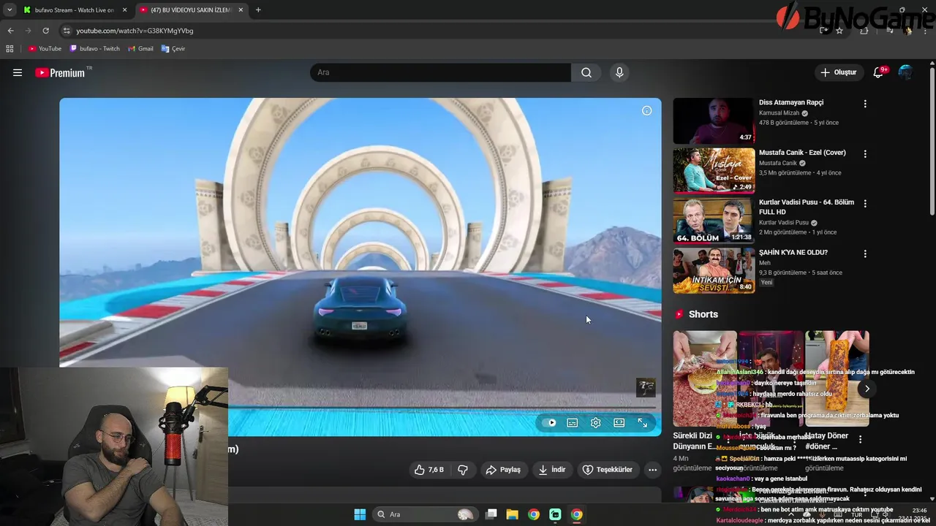
Task: Click the YouTube Ara search field
Action: pyautogui.click(x=441, y=72)
